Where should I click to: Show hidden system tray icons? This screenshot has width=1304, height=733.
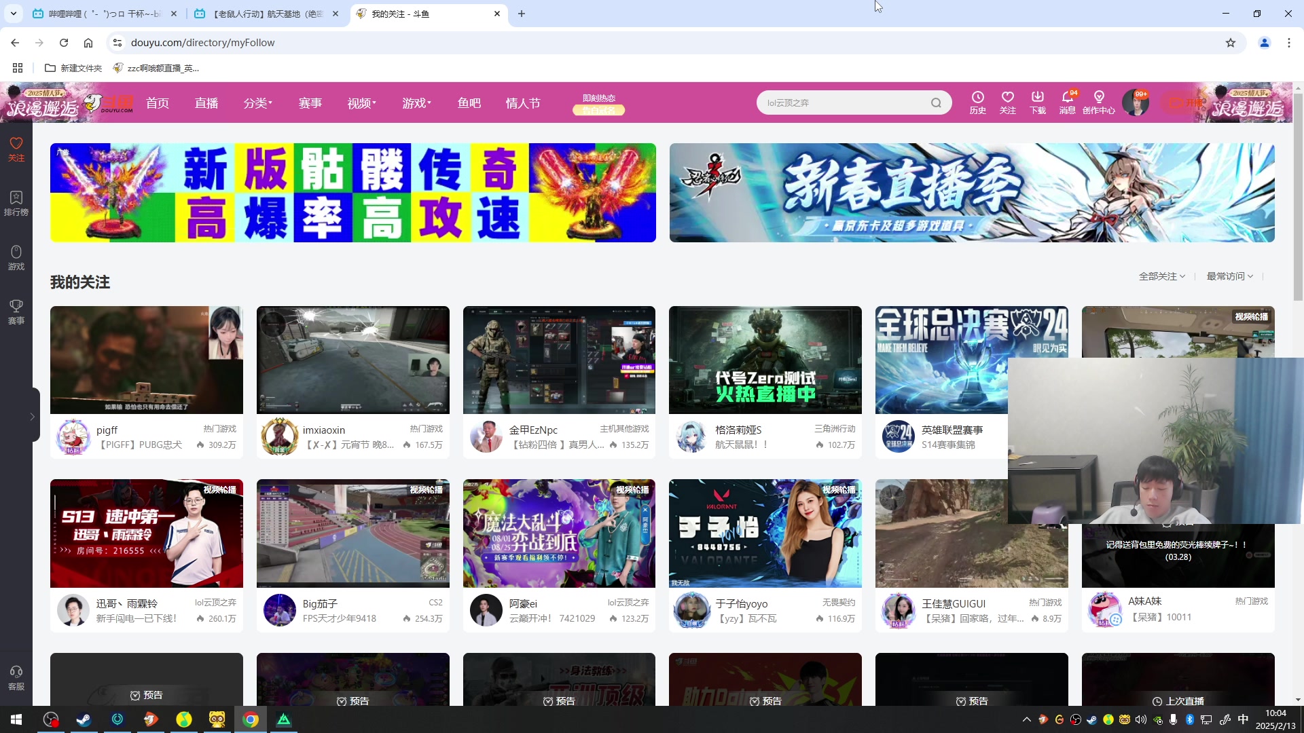(x=1026, y=719)
